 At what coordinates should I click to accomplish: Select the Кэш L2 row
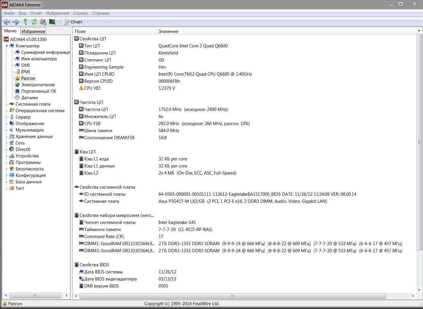pyautogui.click(x=245, y=173)
